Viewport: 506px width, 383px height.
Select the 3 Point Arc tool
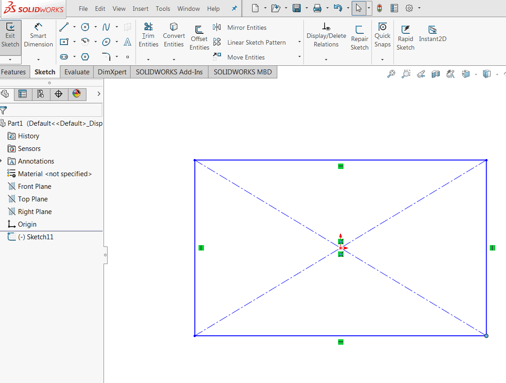click(85, 41)
